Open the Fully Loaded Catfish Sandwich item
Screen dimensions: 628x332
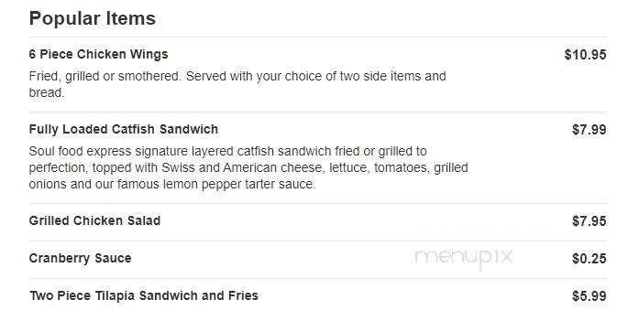coord(124,130)
